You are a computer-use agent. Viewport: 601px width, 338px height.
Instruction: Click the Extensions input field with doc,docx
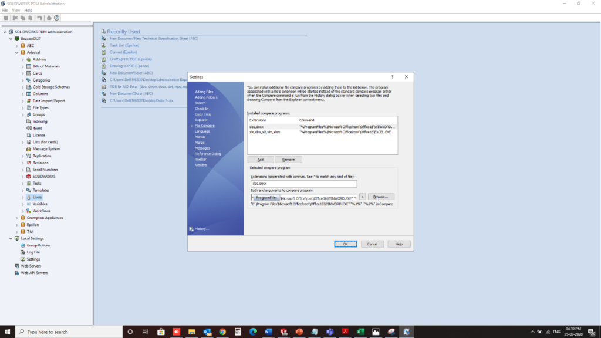point(303,184)
